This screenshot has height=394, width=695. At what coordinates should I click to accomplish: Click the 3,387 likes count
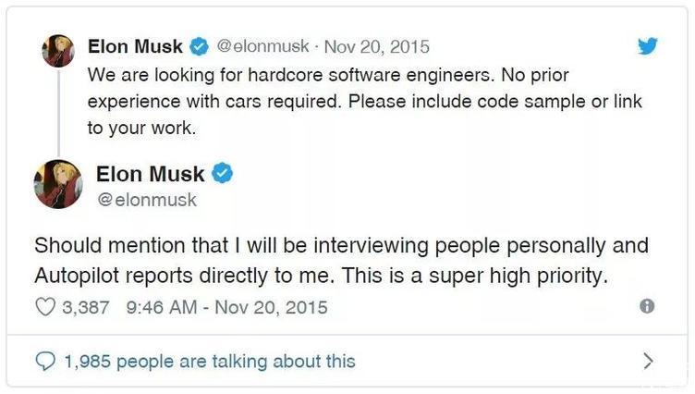coord(87,307)
